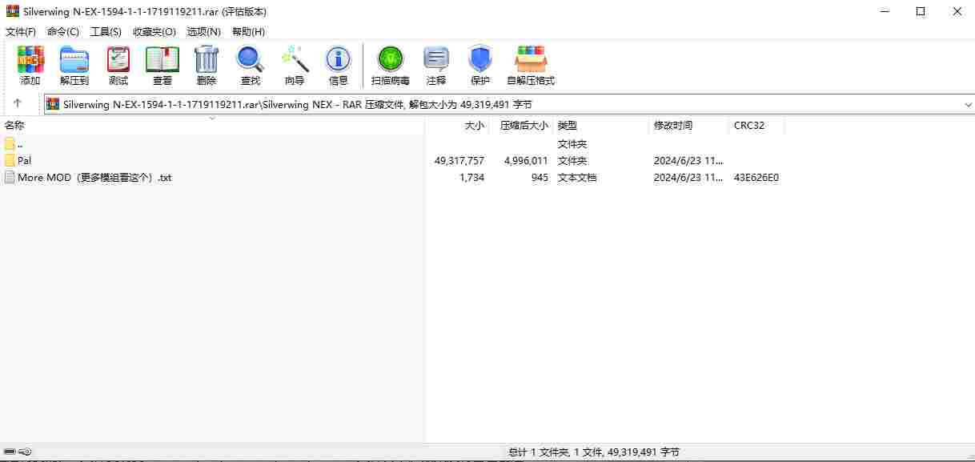The height and width of the screenshot is (462, 975).
Task: Open the 信息 (Info) tool
Action: click(x=339, y=60)
